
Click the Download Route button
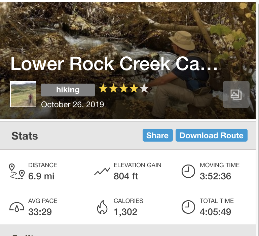[x=211, y=136]
